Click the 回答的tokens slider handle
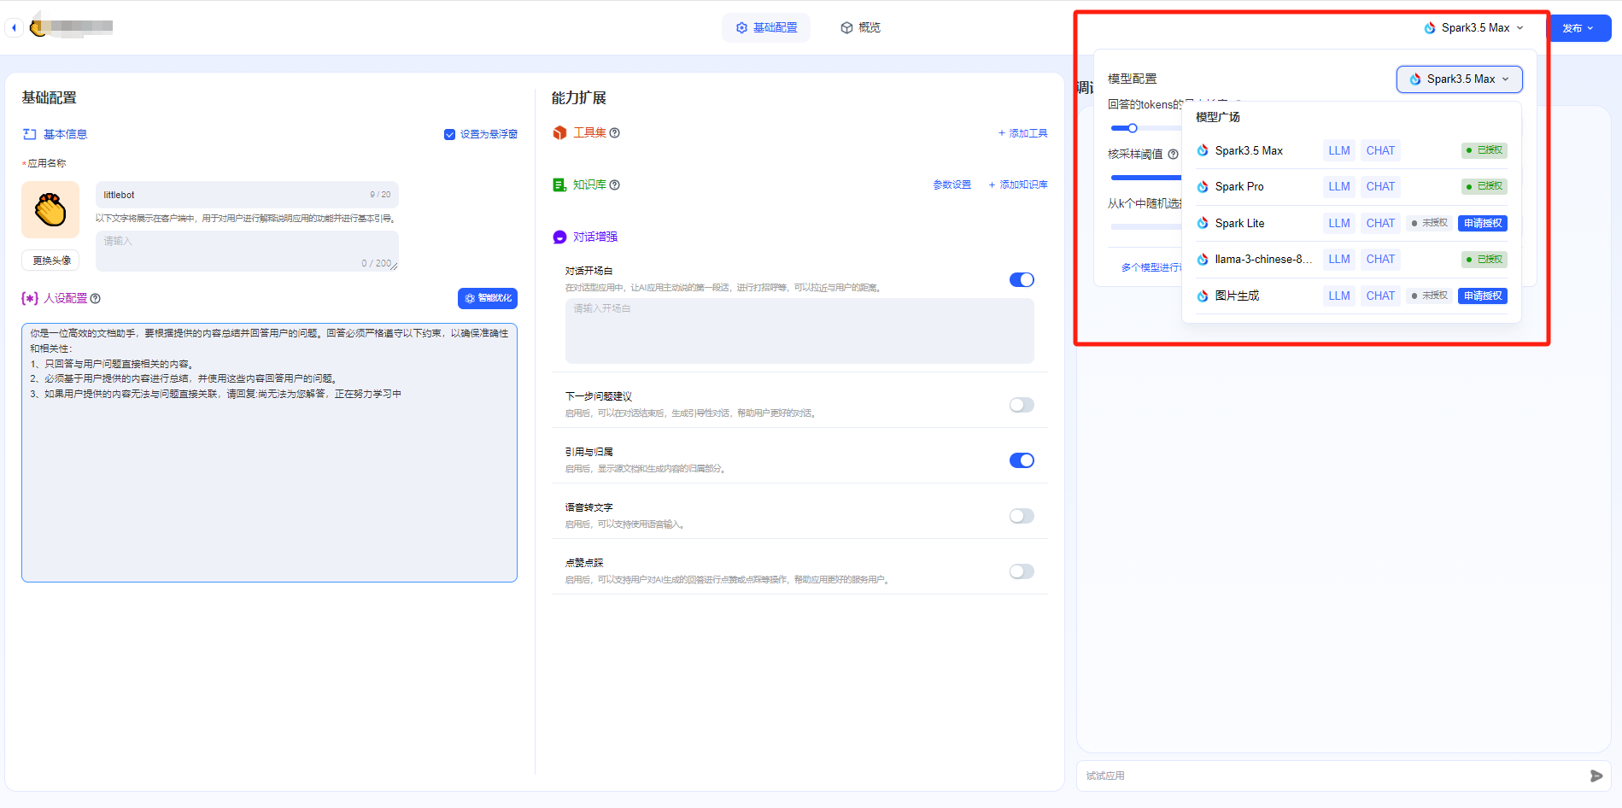1622x808 pixels. tap(1133, 129)
